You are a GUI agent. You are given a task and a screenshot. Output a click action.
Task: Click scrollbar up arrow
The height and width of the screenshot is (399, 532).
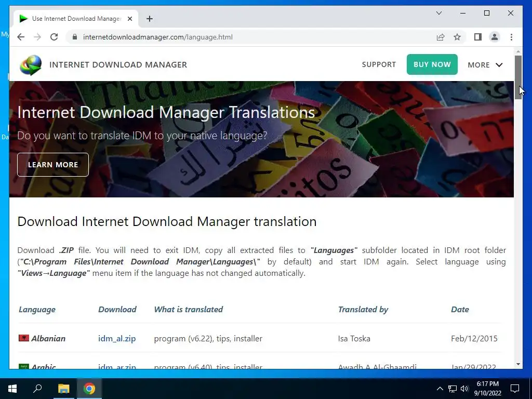pos(518,51)
